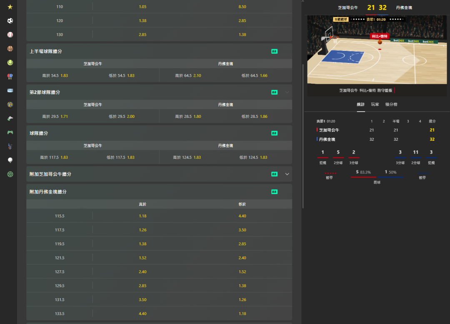This screenshot has height=324, width=450.
Task: Select horse racing icon in sidebar
Action: coord(10,118)
